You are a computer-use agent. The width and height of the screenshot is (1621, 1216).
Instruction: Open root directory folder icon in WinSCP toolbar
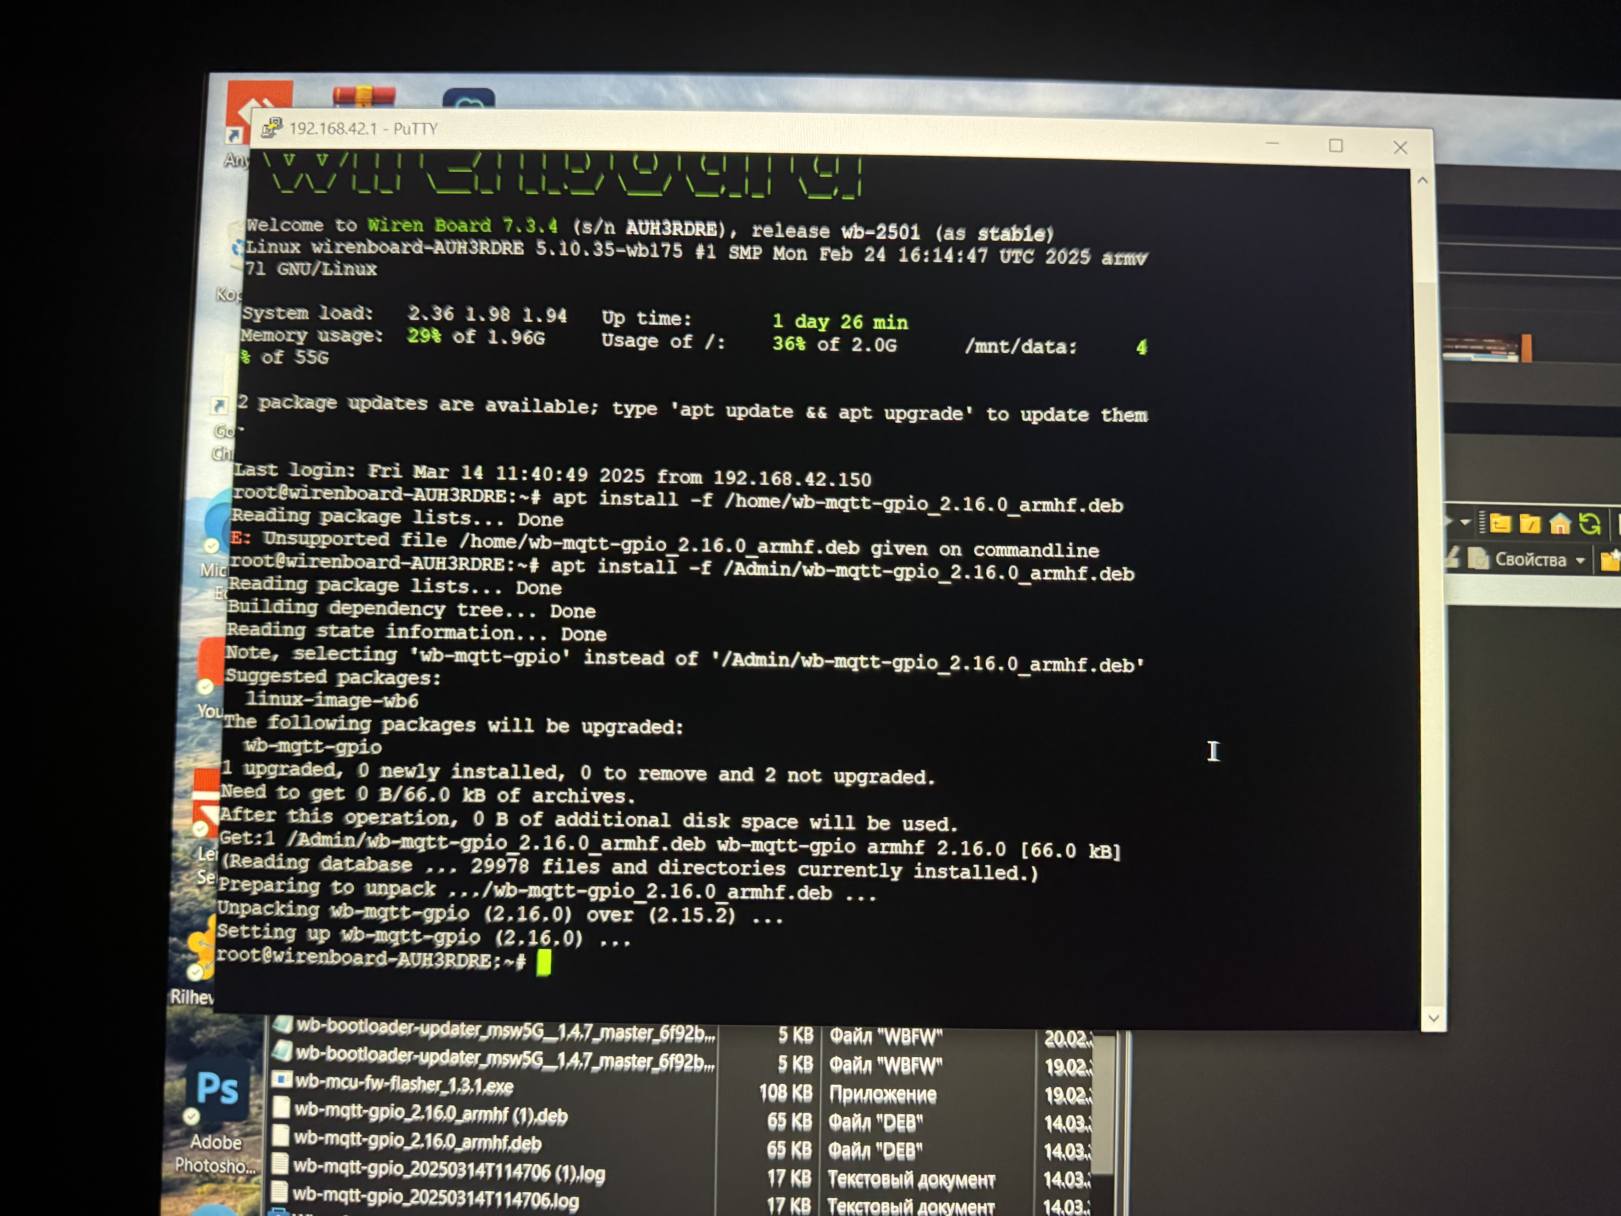[x=1530, y=523]
